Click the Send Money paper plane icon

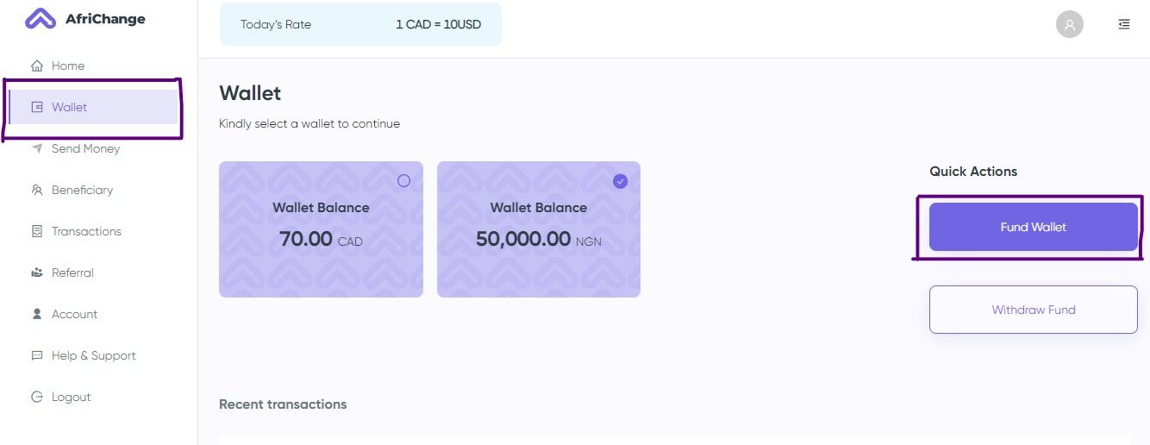click(37, 148)
